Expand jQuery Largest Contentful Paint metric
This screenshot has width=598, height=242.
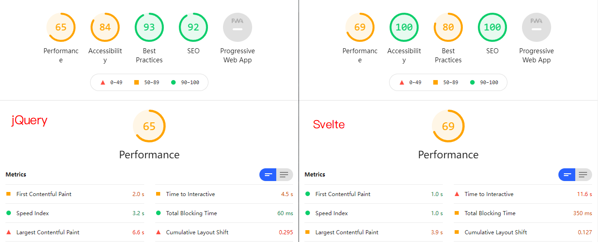[x=75, y=232]
